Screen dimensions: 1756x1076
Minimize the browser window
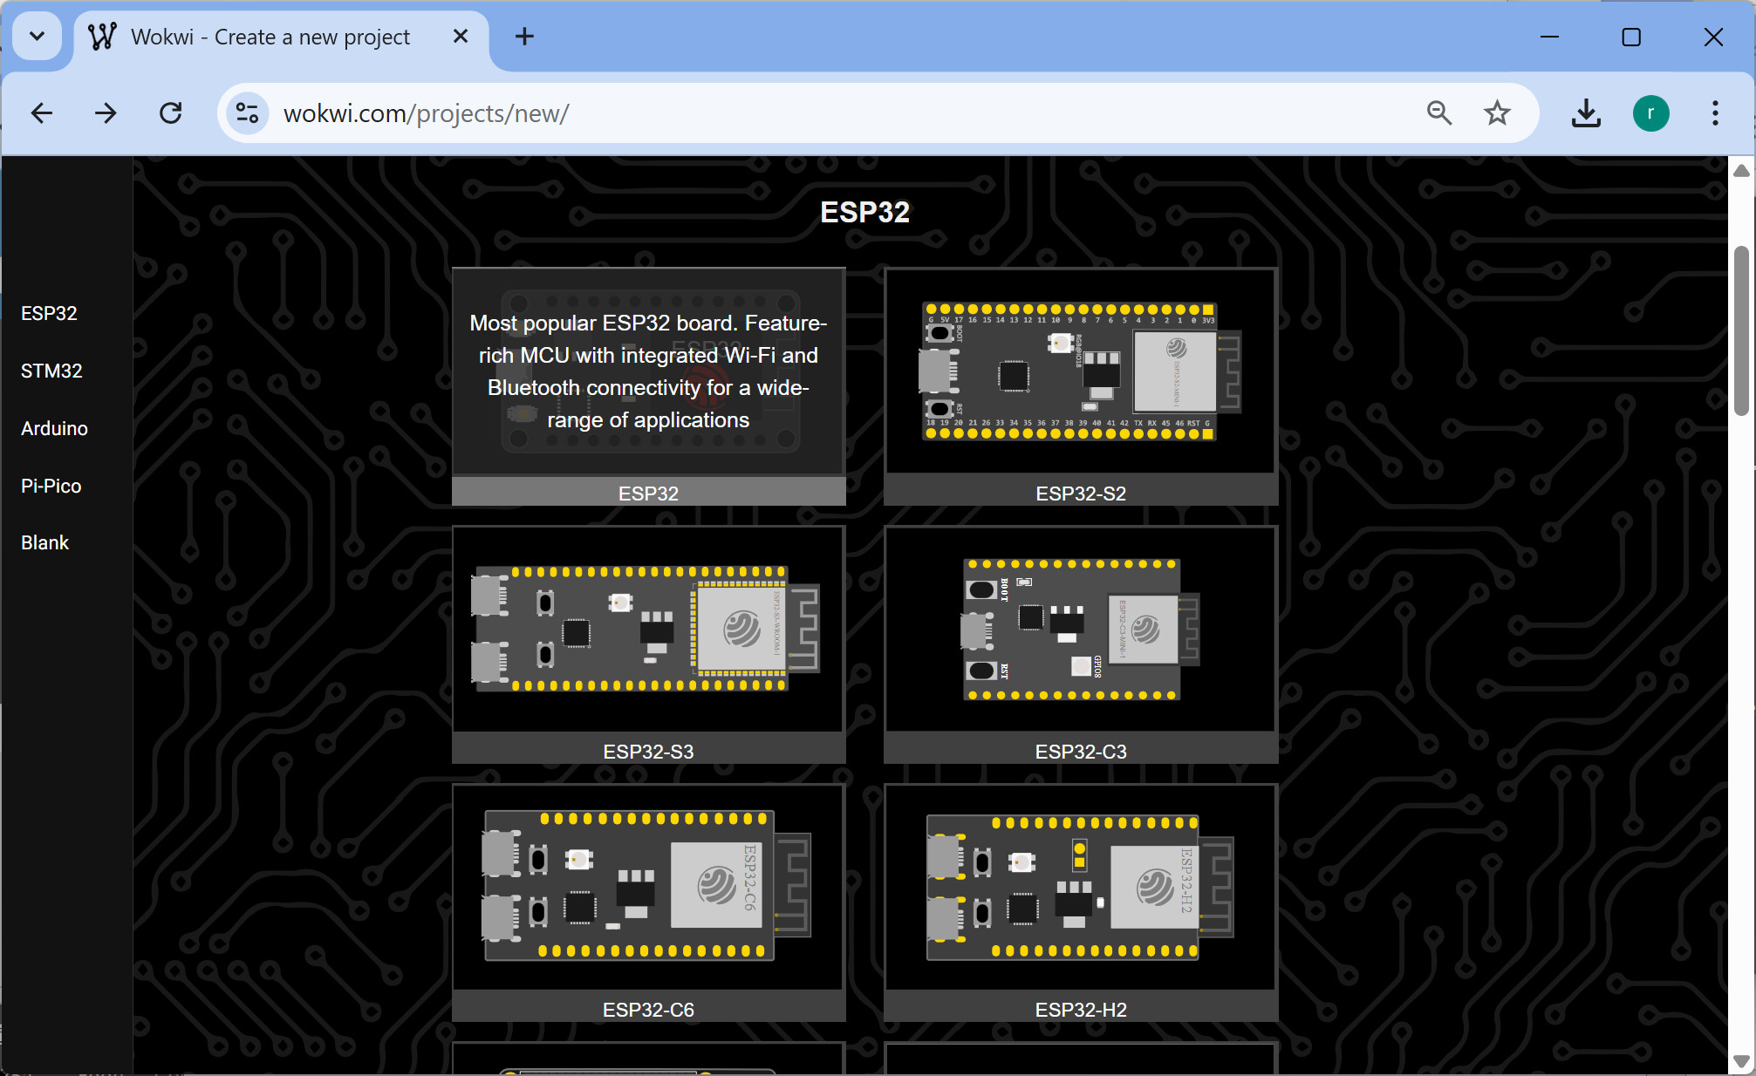tap(1549, 37)
